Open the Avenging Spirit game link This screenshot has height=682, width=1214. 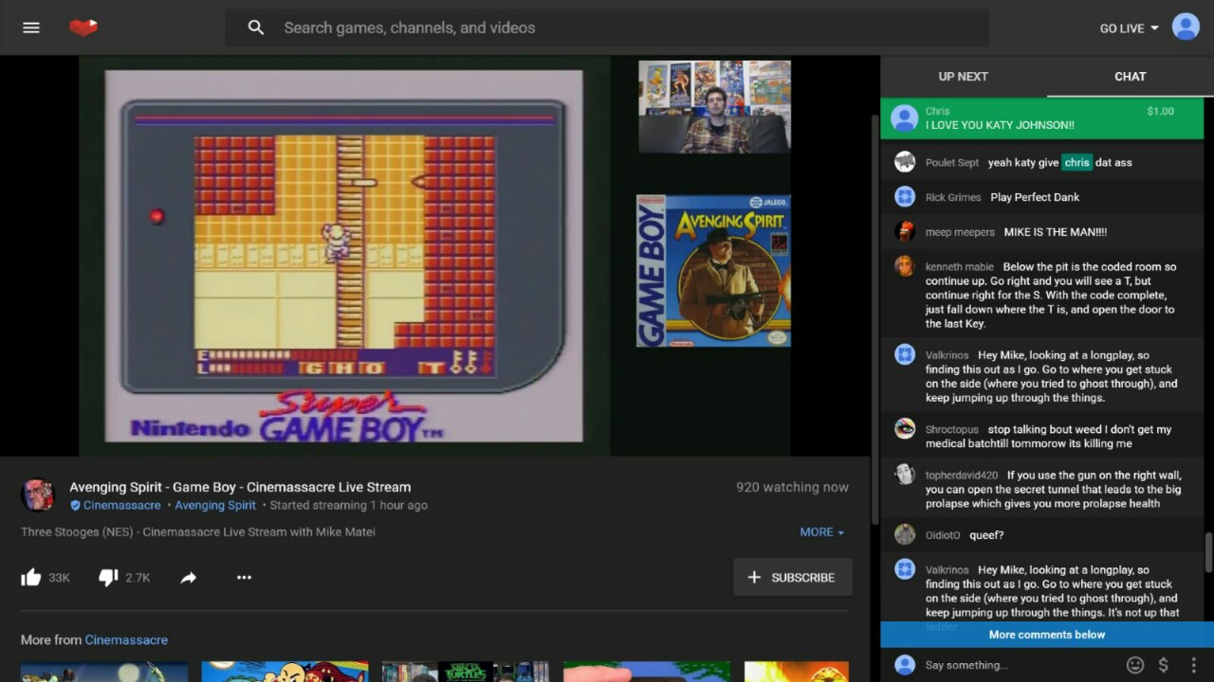(215, 505)
